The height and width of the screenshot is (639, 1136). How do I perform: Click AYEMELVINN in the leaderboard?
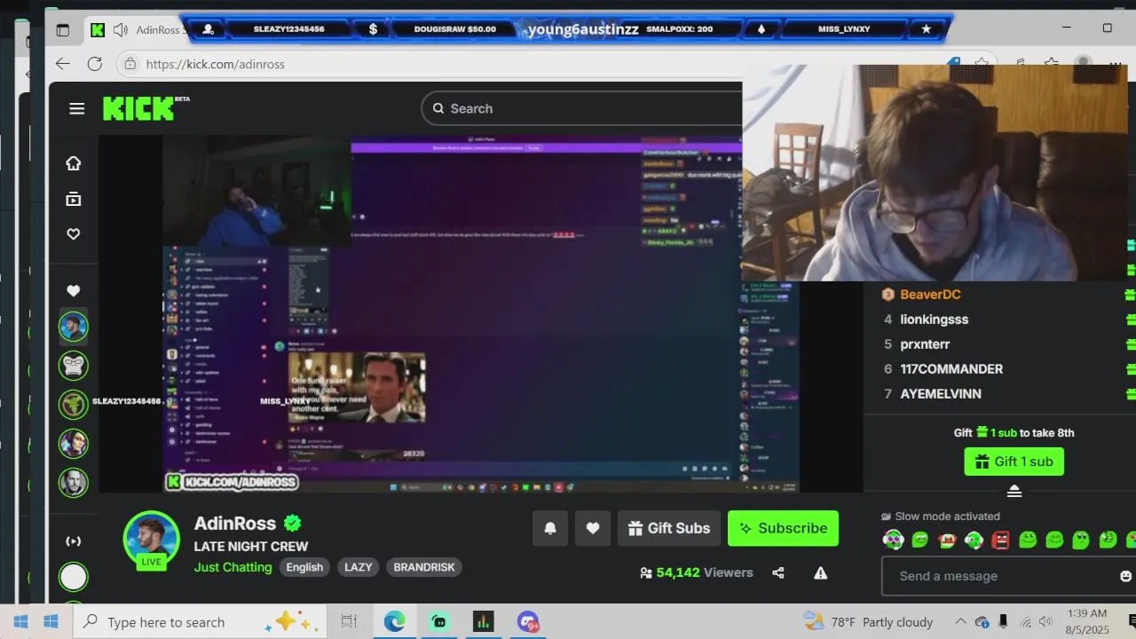(941, 394)
